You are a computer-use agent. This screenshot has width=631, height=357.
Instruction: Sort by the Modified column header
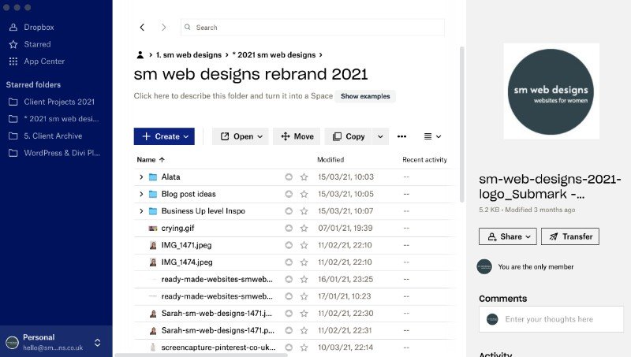[330, 160]
